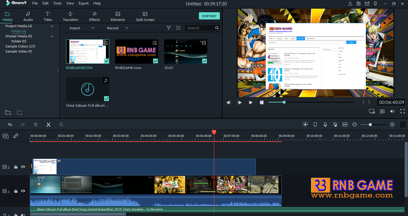Screen dimensions: 408x216
Task: Open the Record dropdown
Action: [118, 28]
